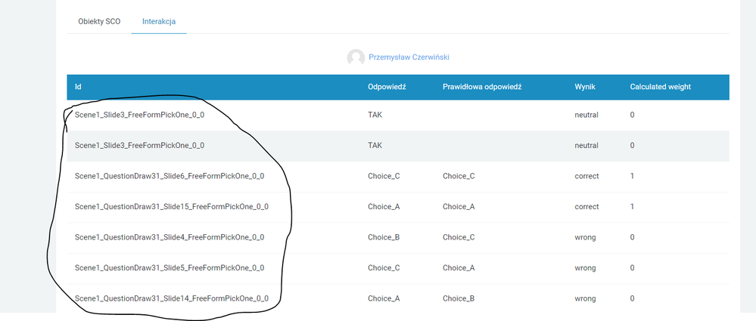Click Prawidłowa odpowiedź Choice_A in Slide5 row

459,267
